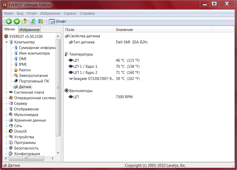Click the Безопасность shield icon
Image resolution: width=237 pixels, height=170 pixels.
(11, 148)
